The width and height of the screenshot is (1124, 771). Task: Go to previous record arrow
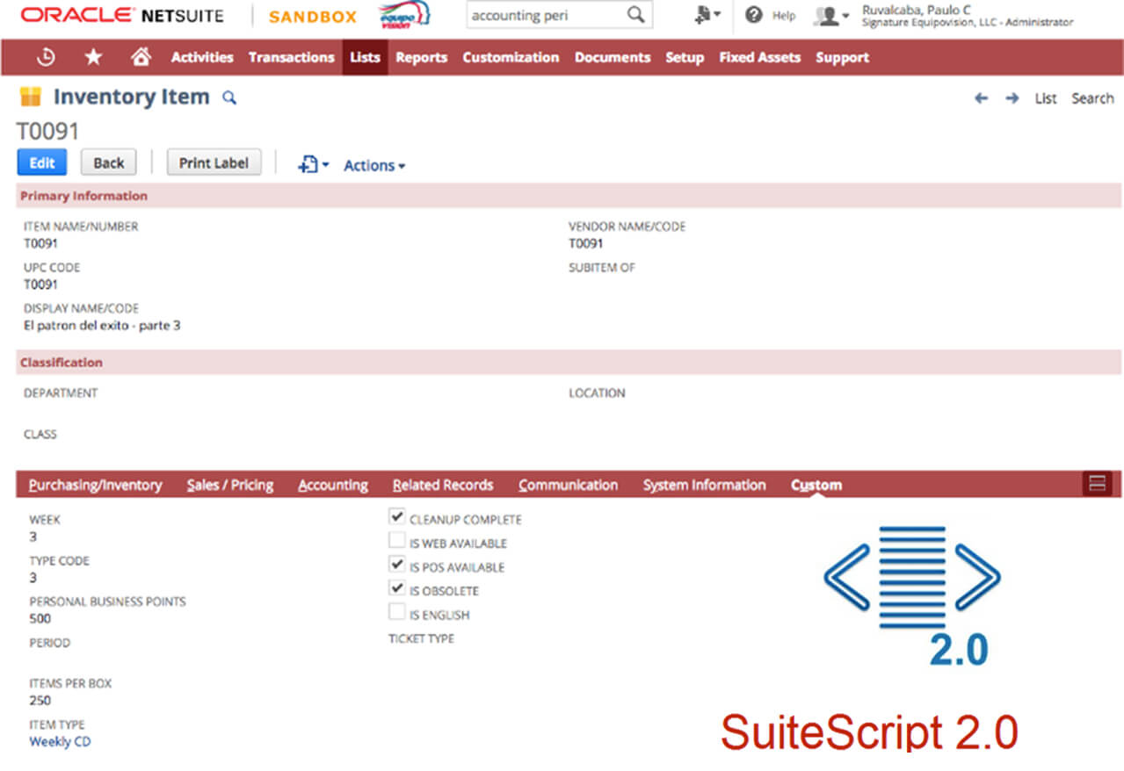(982, 98)
